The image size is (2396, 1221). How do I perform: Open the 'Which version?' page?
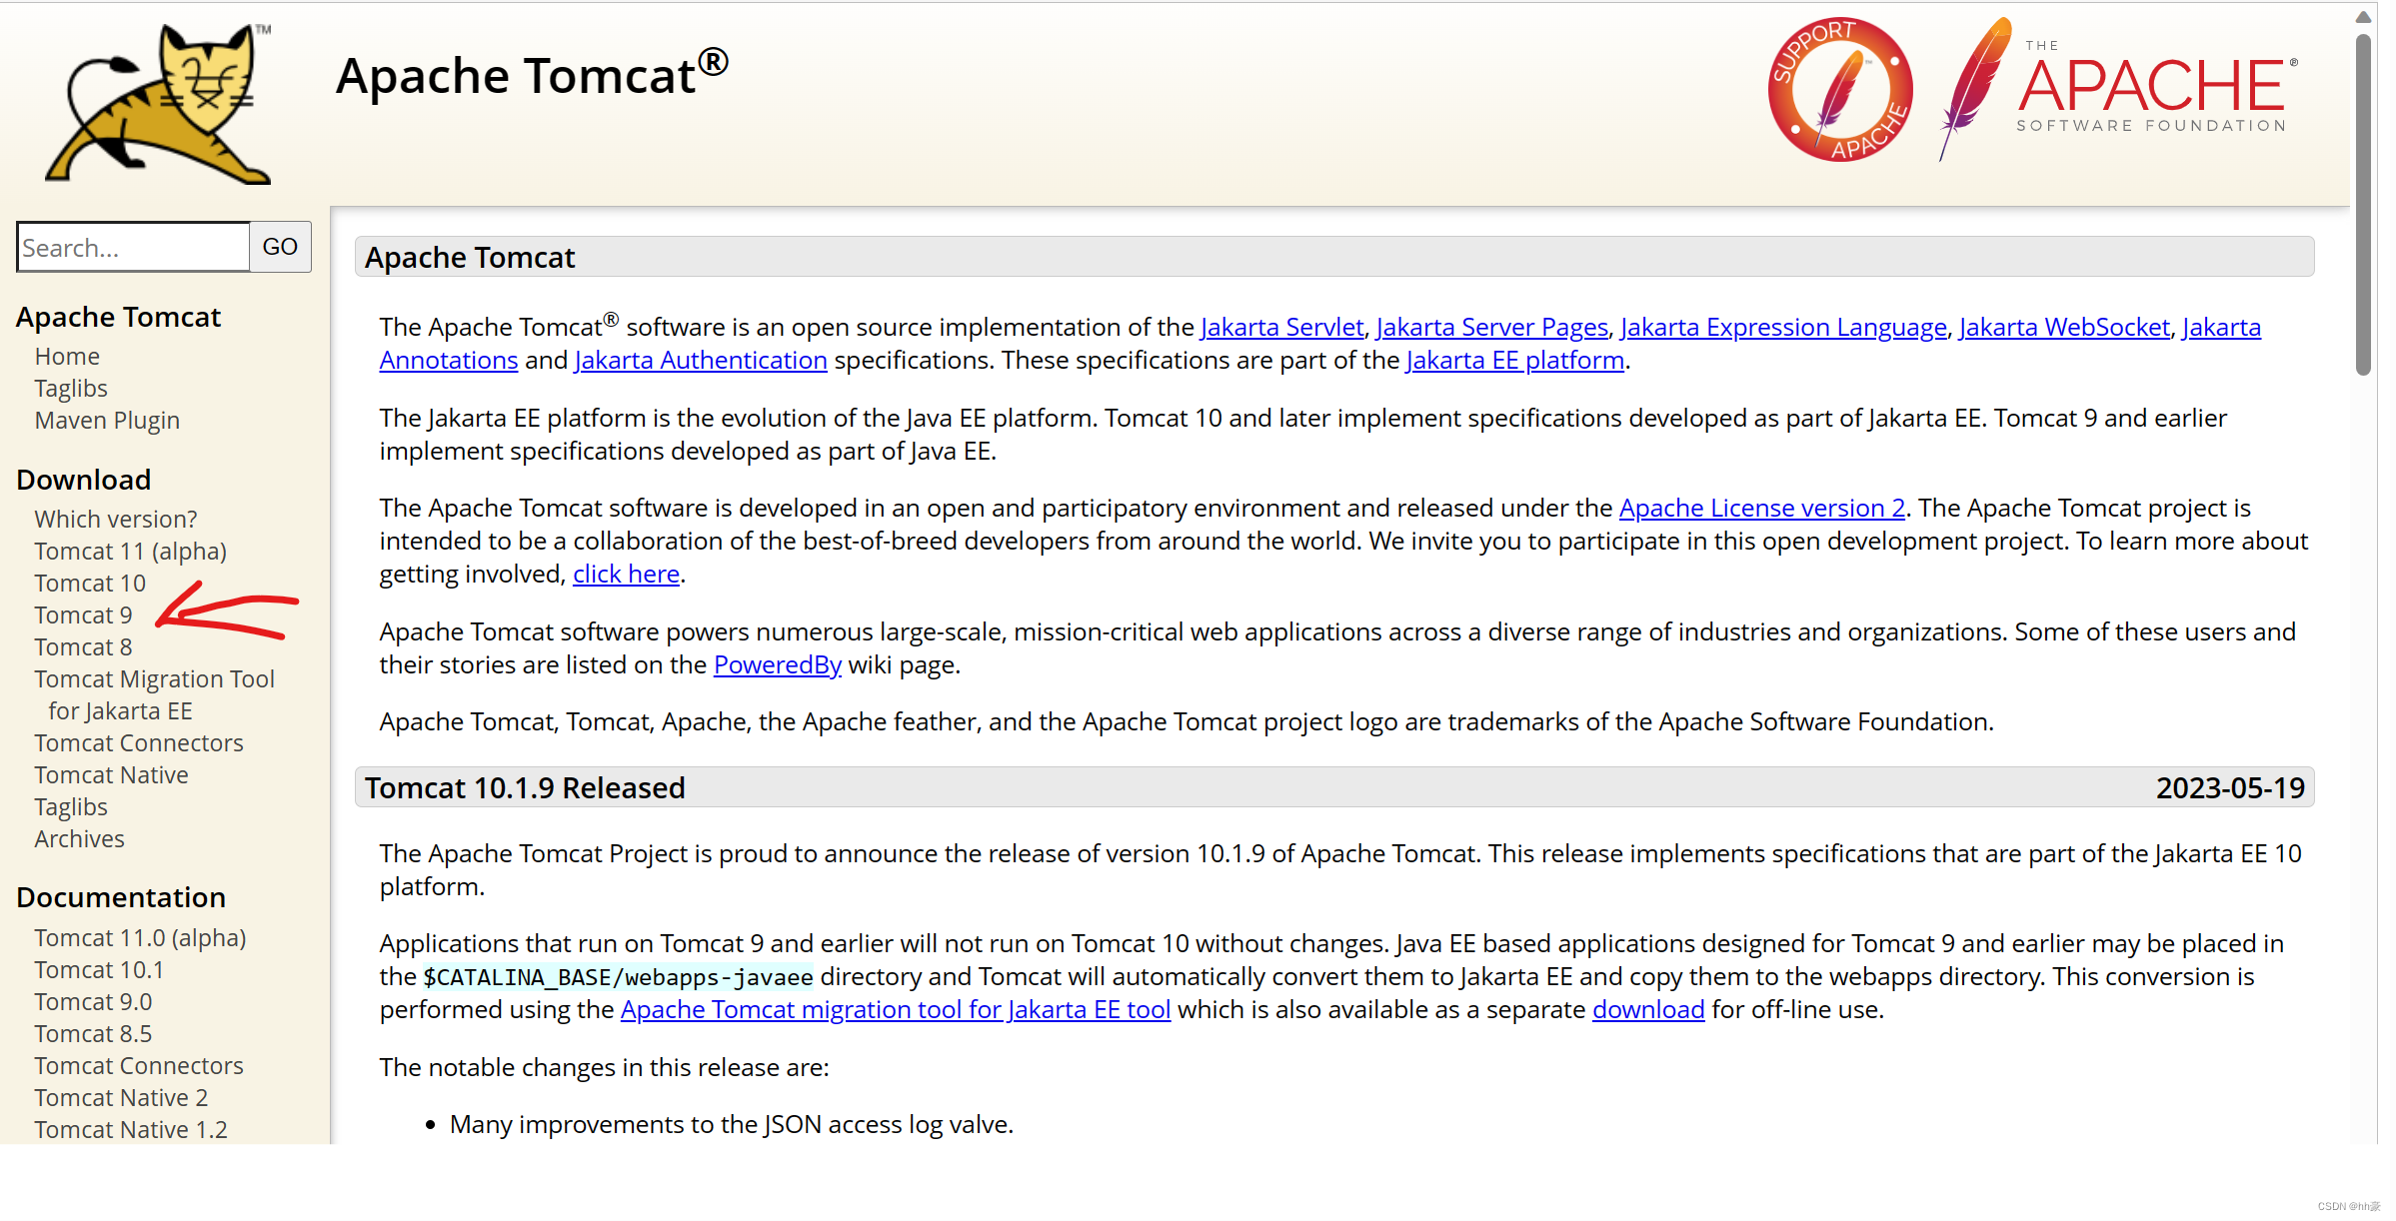(x=115, y=519)
